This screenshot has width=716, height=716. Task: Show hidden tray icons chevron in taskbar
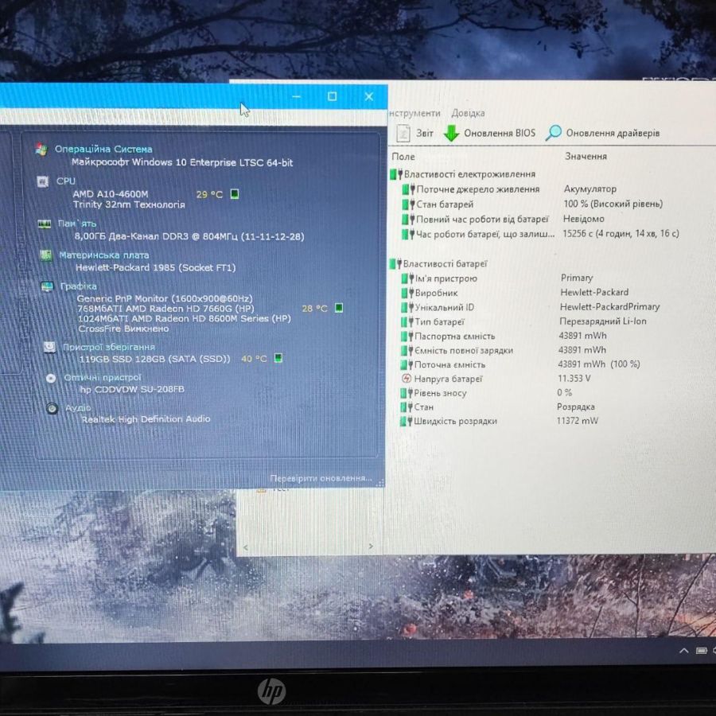(683, 651)
